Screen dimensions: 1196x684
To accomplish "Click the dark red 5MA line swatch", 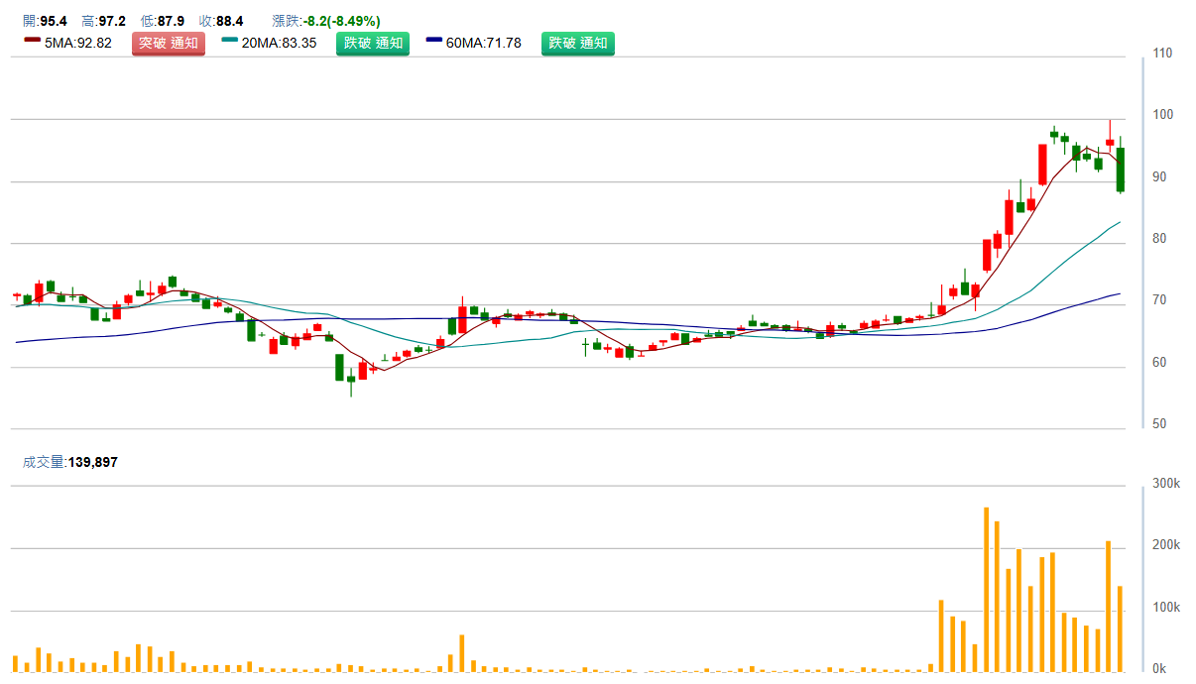I will (x=33, y=41).
